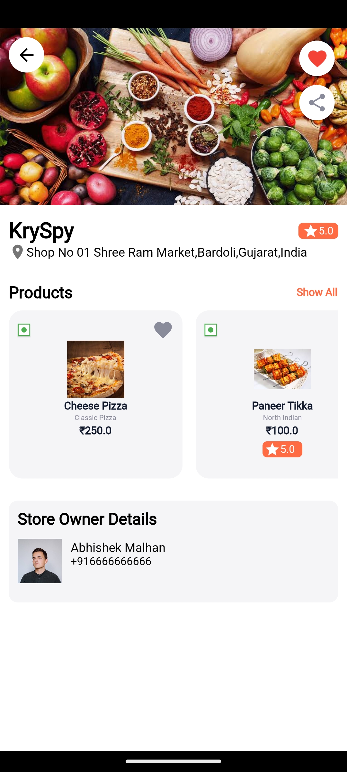Select the Cheese Pizza product title
The width and height of the screenshot is (347, 772).
(95, 406)
